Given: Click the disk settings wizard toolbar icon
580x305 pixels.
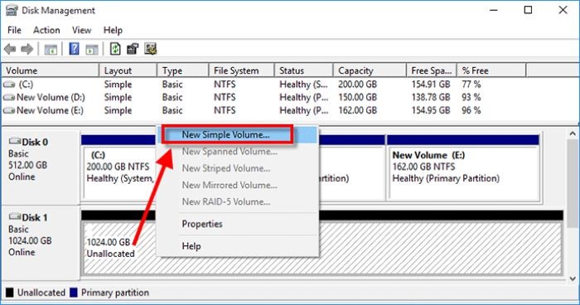Looking at the screenshot, I should coord(151,49).
